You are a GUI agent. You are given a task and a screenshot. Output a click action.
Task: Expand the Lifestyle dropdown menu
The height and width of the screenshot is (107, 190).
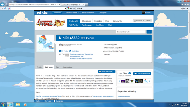point(103,12)
